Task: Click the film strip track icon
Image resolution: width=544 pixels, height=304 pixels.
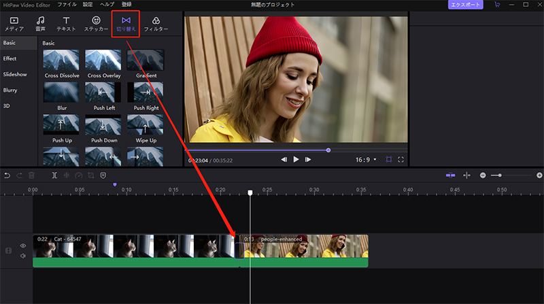Action: (8, 250)
